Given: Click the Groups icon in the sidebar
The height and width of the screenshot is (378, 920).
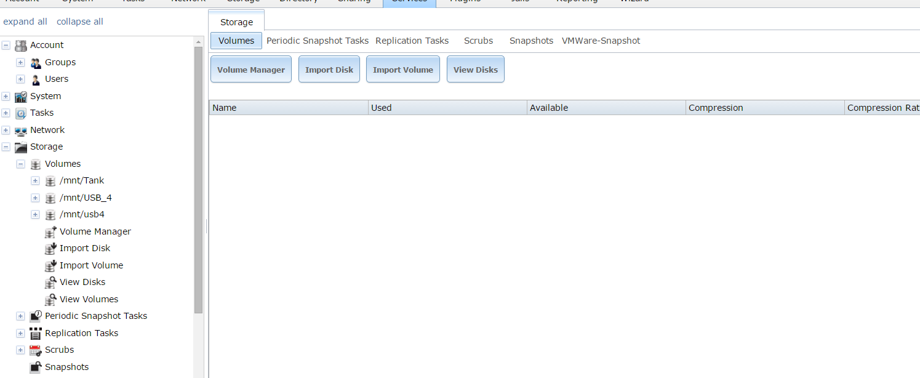Looking at the screenshot, I should click(x=36, y=63).
